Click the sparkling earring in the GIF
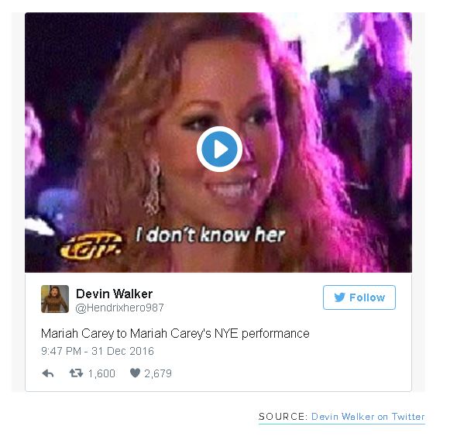457x440 pixels. tap(153, 185)
